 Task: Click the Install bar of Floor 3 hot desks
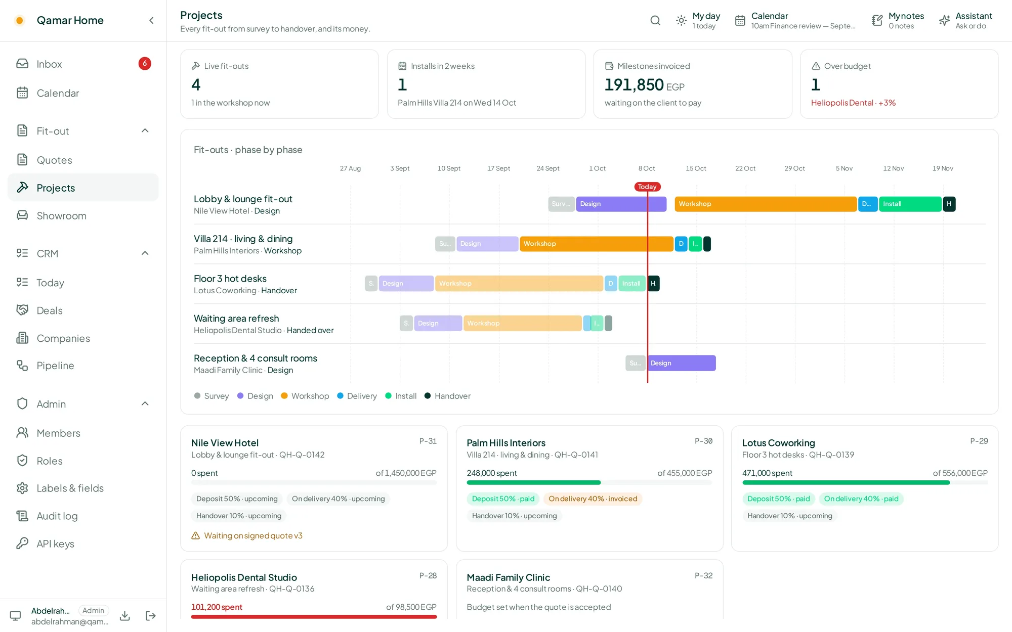click(632, 284)
